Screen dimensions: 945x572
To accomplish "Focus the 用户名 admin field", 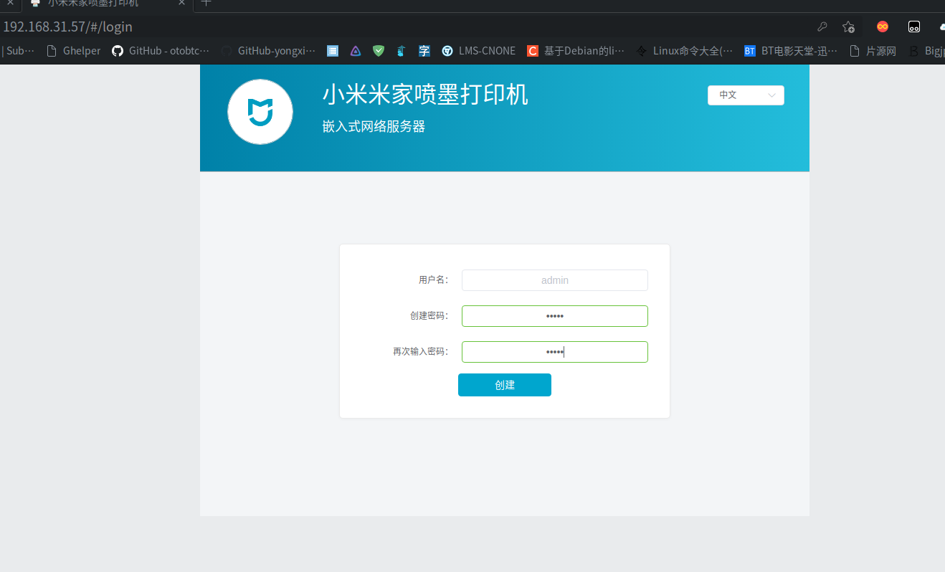I will pos(555,280).
